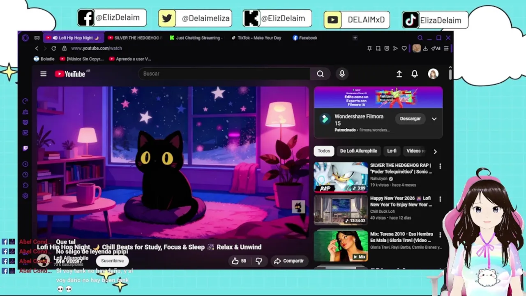Show more filter chips with right arrow
Screen dimensions: 526x296
click(435, 151)
